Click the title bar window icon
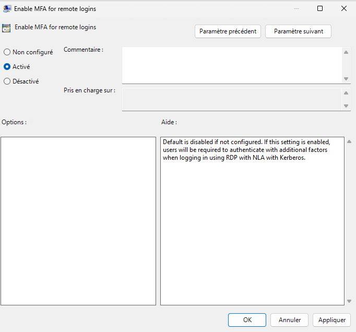 click(7, 9)
